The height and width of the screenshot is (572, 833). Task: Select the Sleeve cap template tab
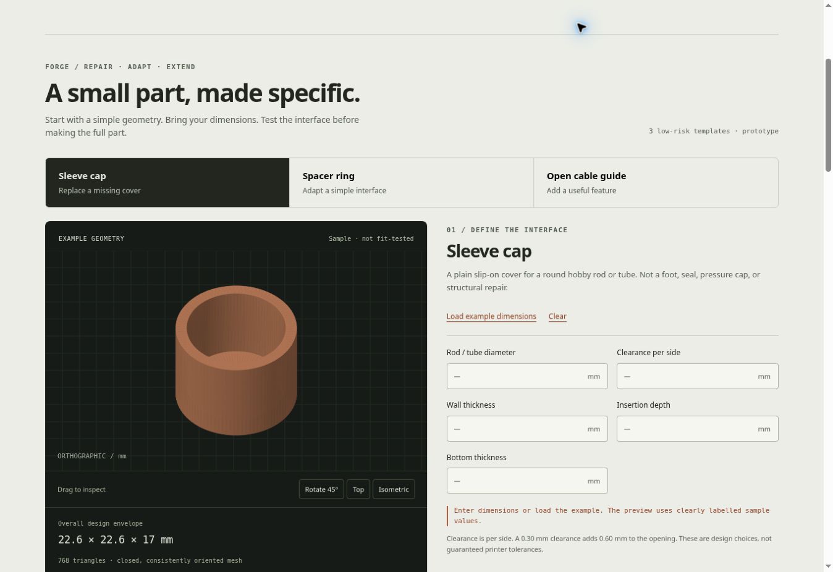(167, 182)
